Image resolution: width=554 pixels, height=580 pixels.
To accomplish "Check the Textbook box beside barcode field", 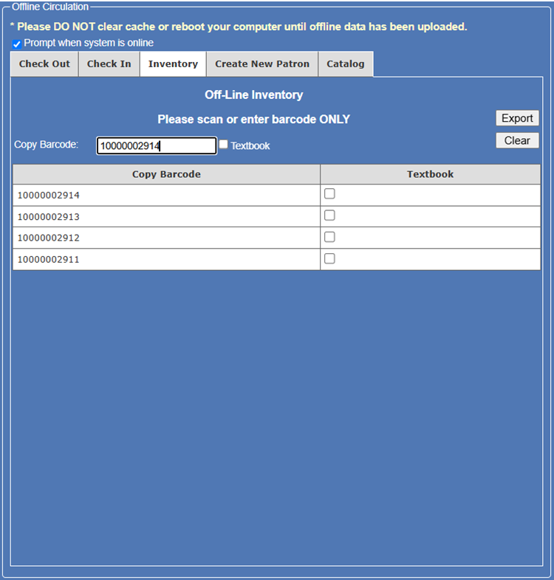I will pos(223,144).
